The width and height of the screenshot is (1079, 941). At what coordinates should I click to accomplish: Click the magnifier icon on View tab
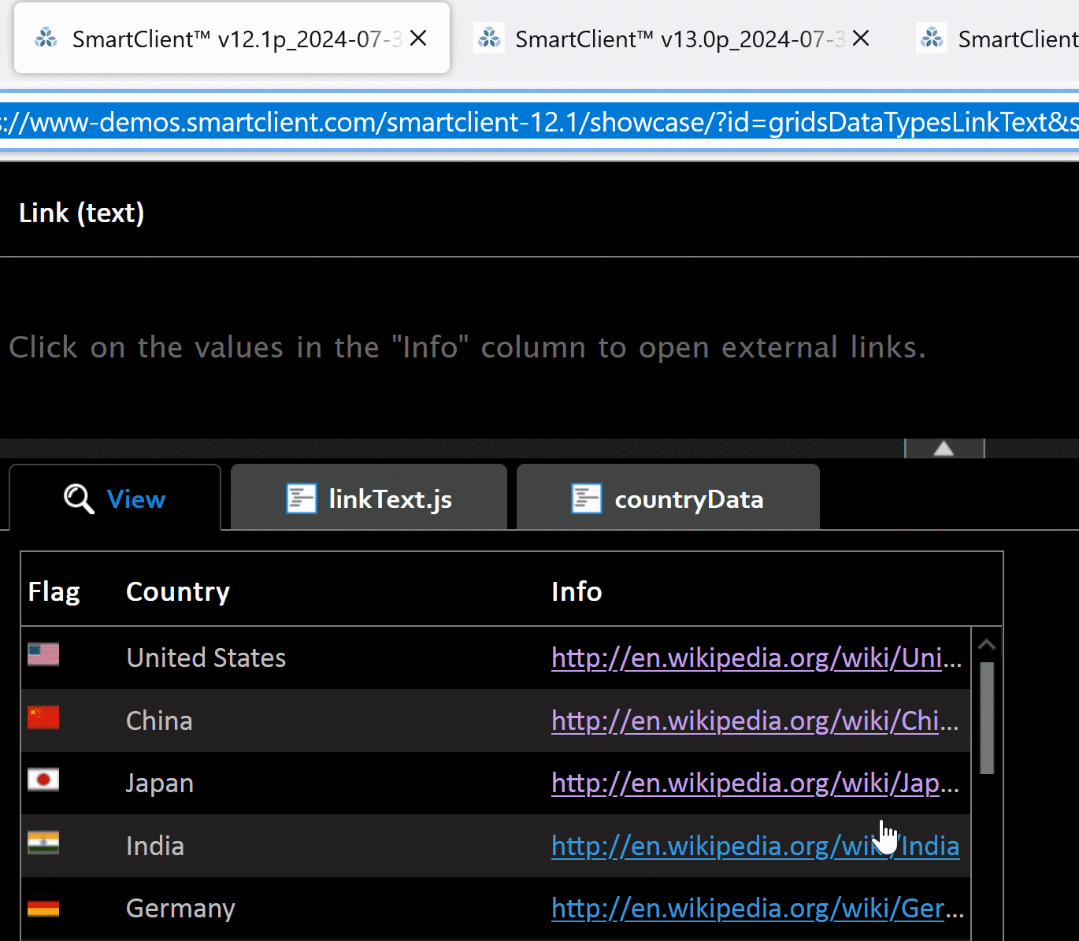click(79, 498)
